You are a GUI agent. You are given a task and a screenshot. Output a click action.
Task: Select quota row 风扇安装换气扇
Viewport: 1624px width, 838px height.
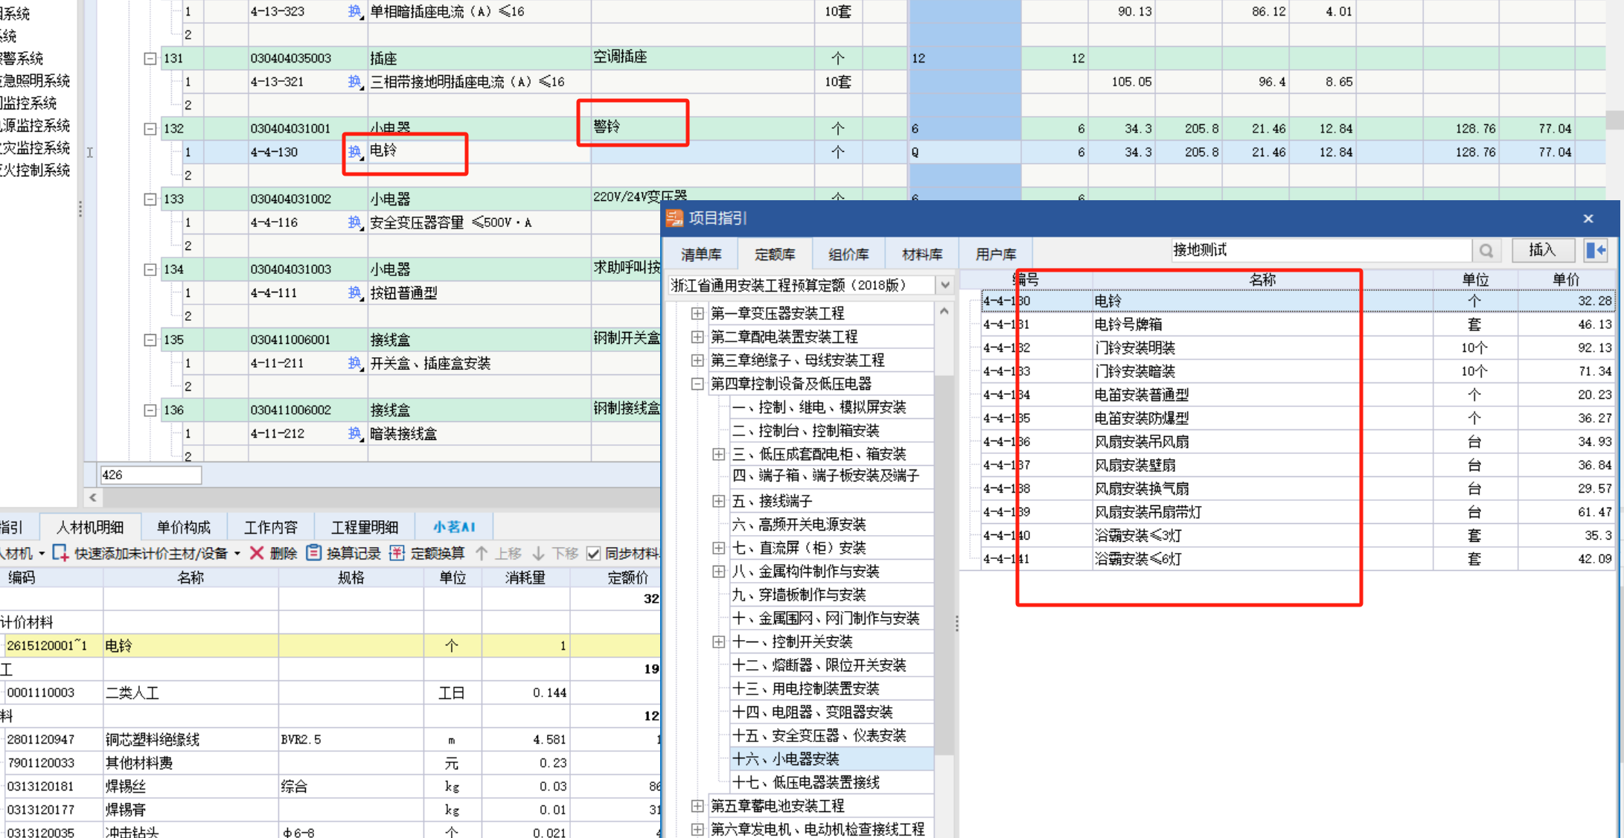[x=1298, y=488]
